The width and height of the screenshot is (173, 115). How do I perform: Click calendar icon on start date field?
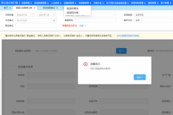[32, 15]
